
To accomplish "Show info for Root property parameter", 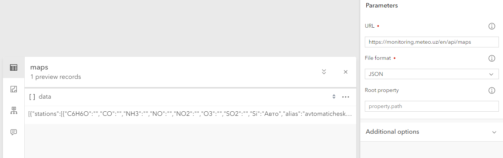I will tap(492, 90).
